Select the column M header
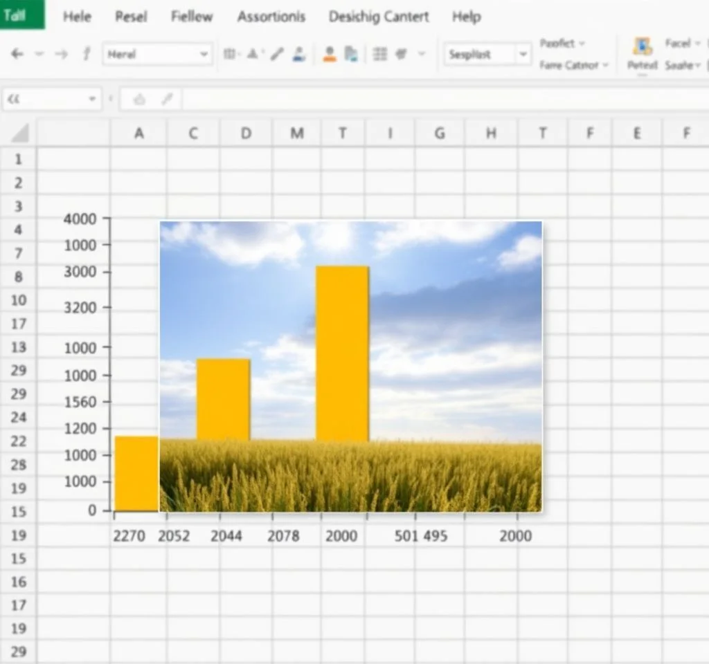 click(x=296, y=133)
